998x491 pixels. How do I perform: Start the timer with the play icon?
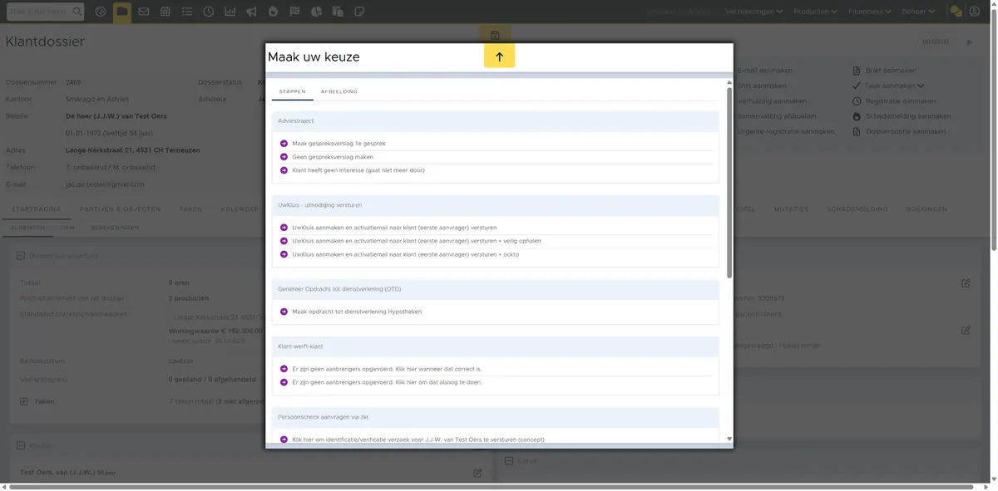[x=969, y=42]
